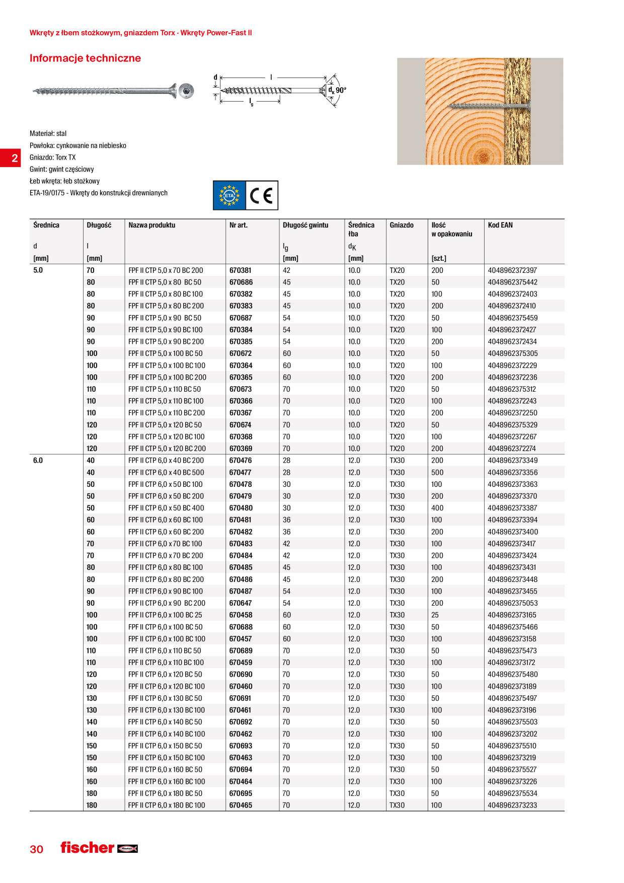Click 'FPF II CTP 5,0 x 110 BC 200'
624x883 pixels.
167,413
